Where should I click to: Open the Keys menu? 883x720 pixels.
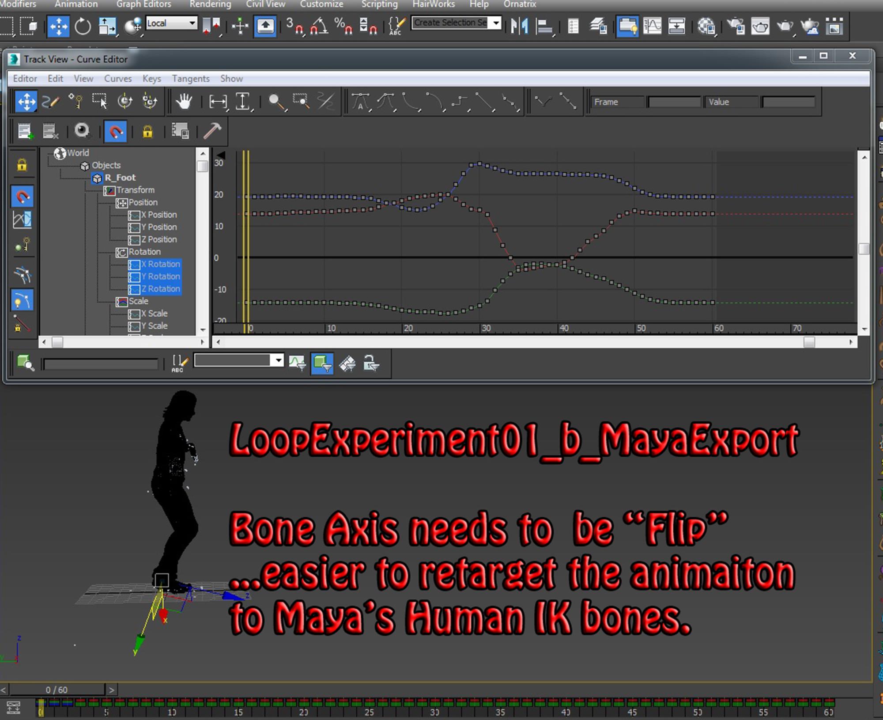click(151, 78)
